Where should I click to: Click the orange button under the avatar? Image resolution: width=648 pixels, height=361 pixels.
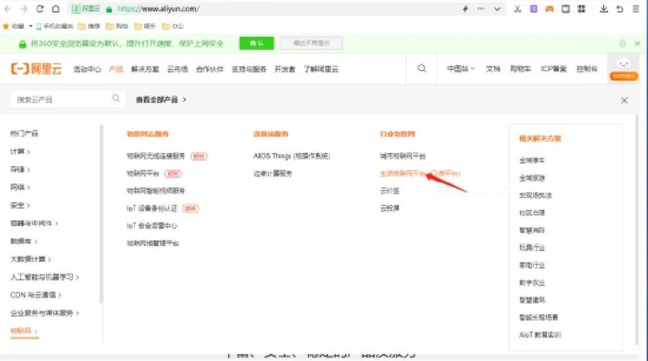coord(624,76)
